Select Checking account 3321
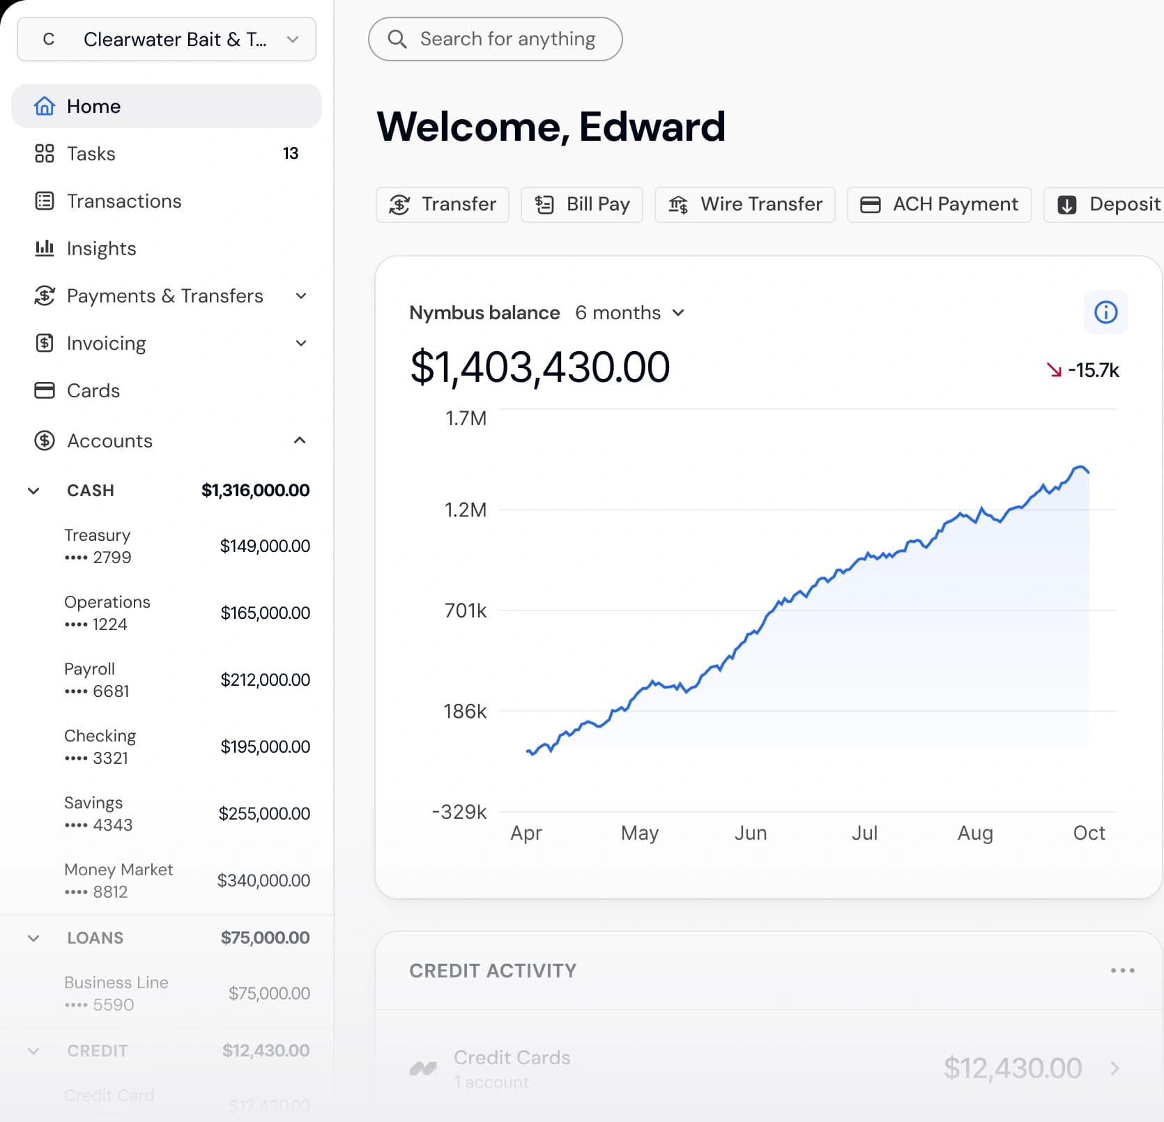Screen dimensions: 1164x1122 pos(187,747)
